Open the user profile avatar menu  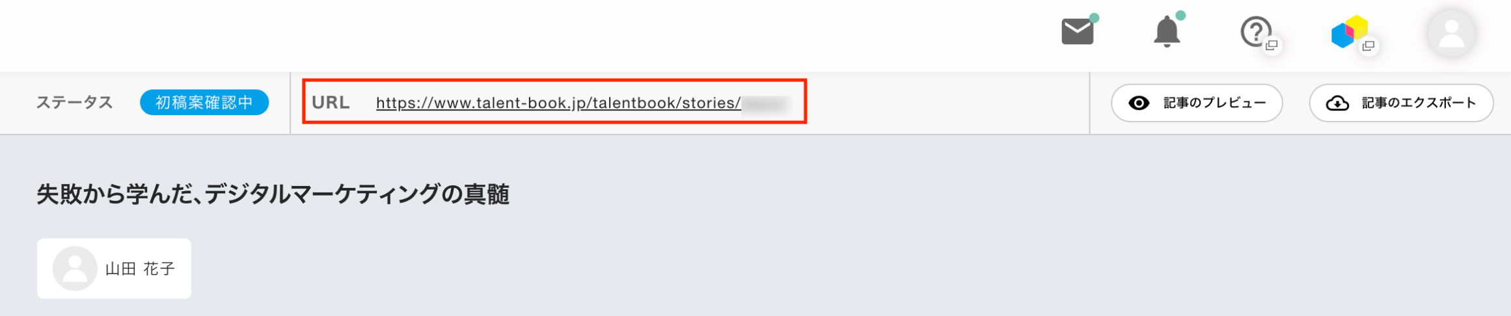click(1451, 34)
